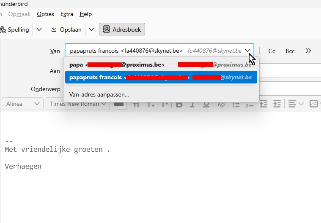Image resolution: width=321 pixels, height=223 pixels.
Task: Decrease the font size
Action: coord(151,105)
